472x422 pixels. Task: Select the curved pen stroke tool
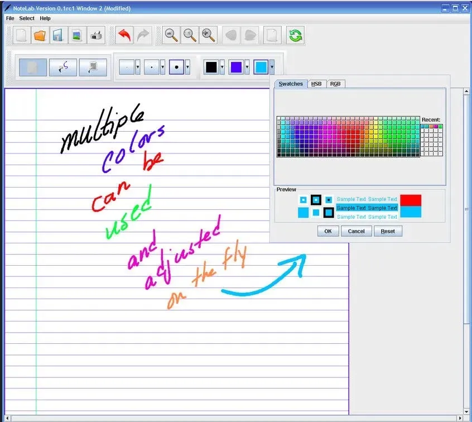62,67
